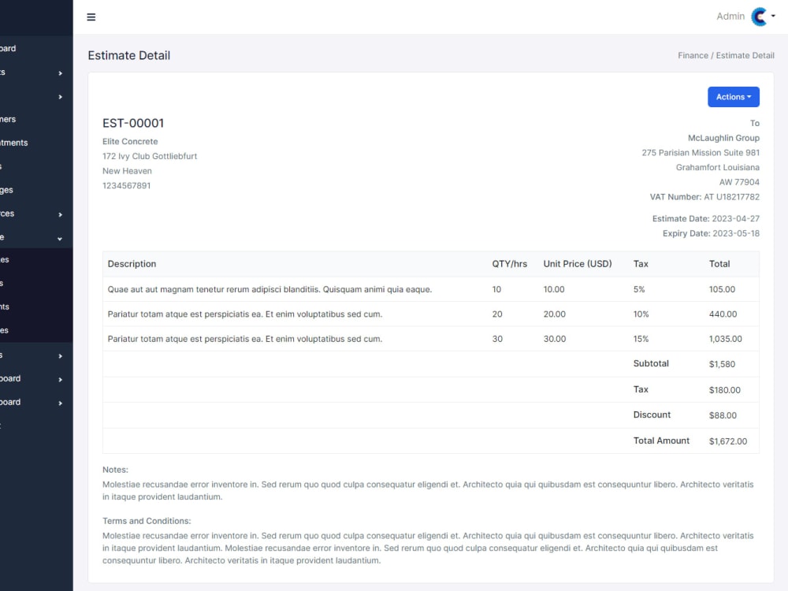Click the Admin profile avatar icon

pos(757,16)
